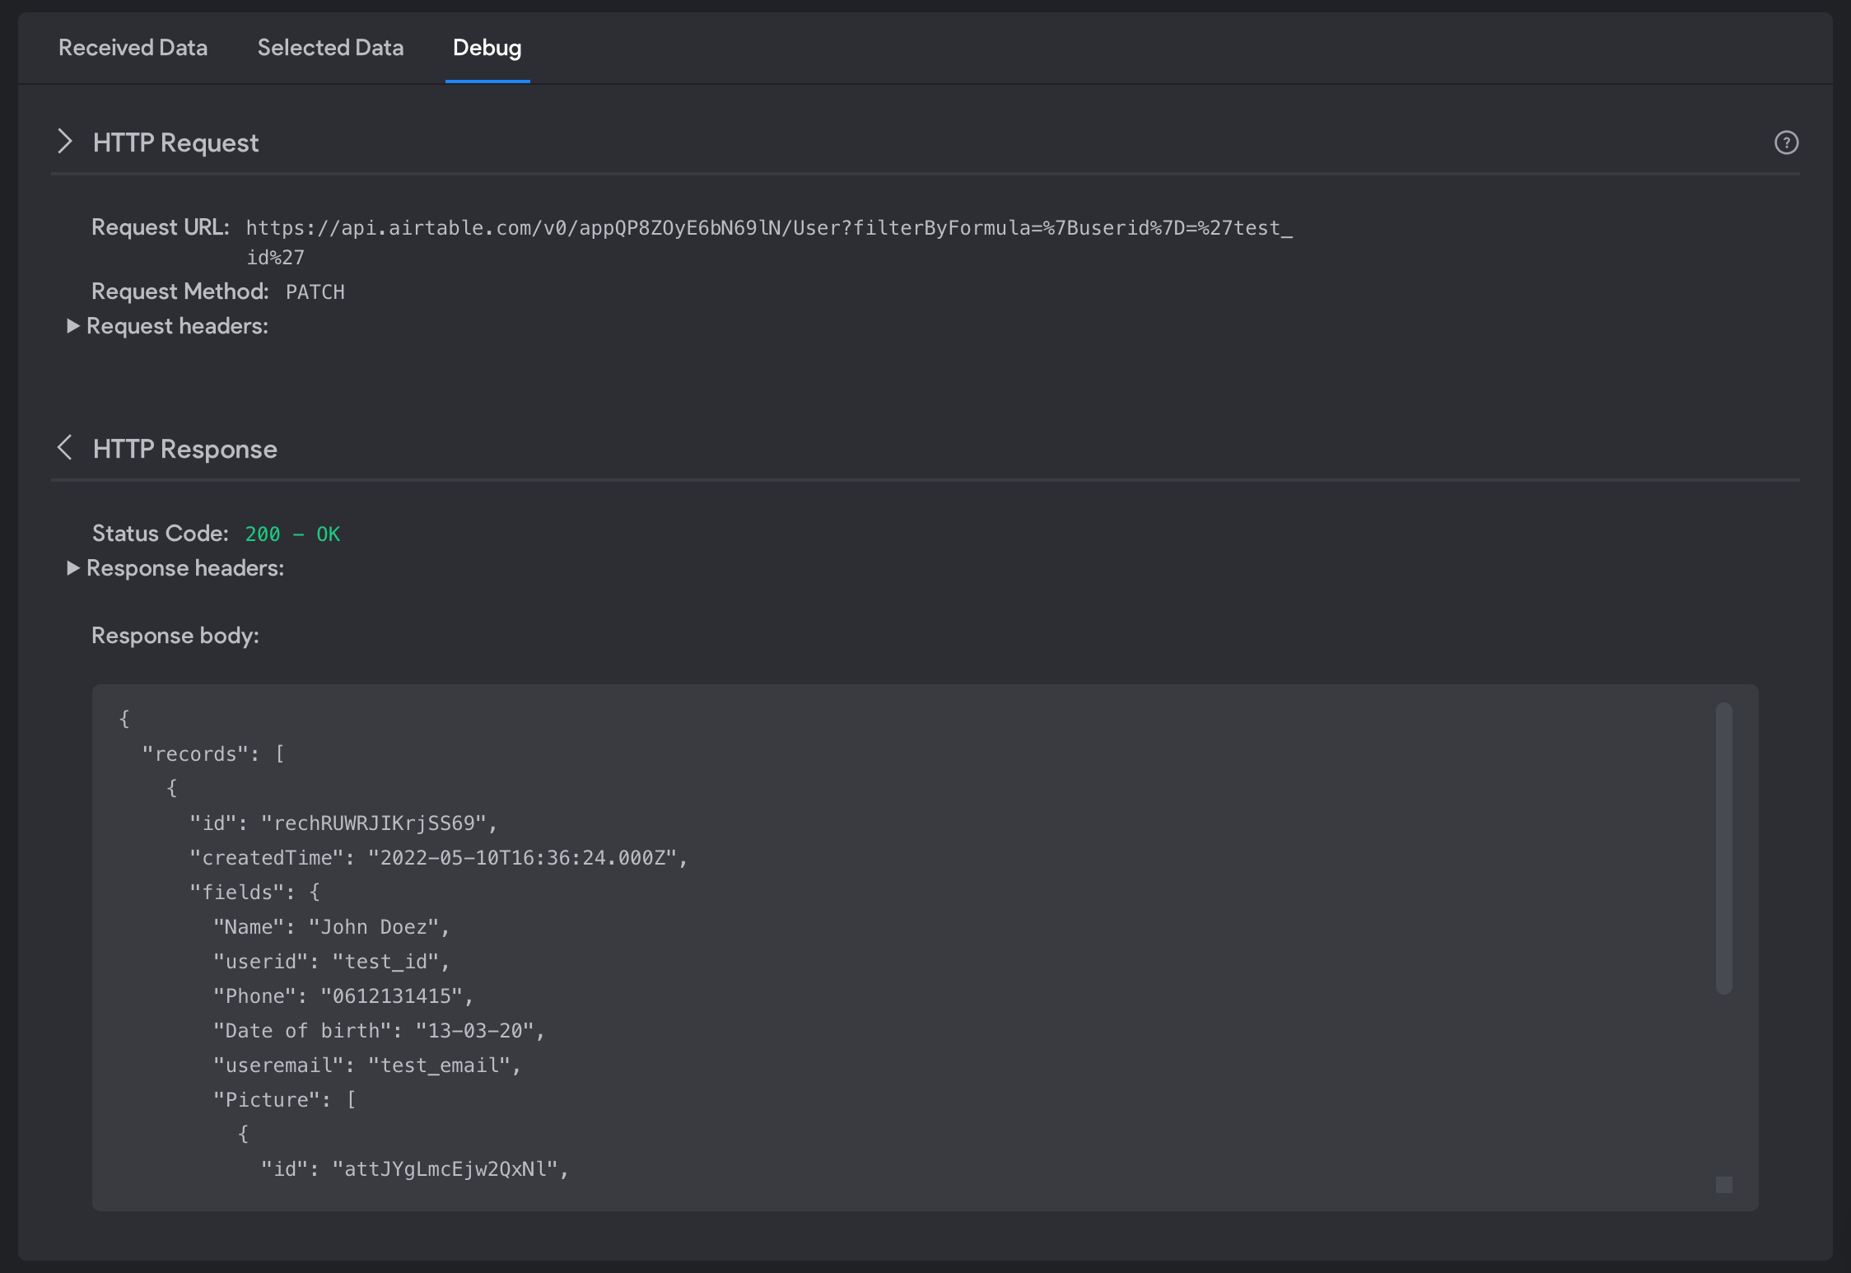Image resolution: width=1851 pixels, height=1273 pixels.
Task: Open the Selected Data tab
Action: 330,48
